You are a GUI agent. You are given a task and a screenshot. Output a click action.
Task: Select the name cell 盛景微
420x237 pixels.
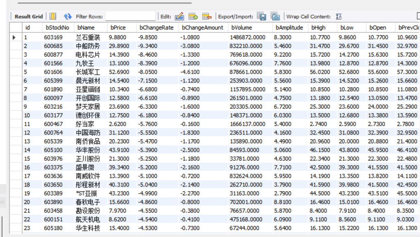coord(85,167)
